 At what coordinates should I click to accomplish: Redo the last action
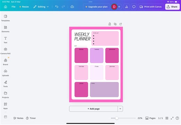click(63, 7)
